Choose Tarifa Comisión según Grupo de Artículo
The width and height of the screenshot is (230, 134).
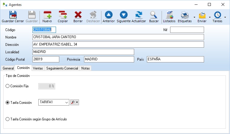[x=8, y=119]
